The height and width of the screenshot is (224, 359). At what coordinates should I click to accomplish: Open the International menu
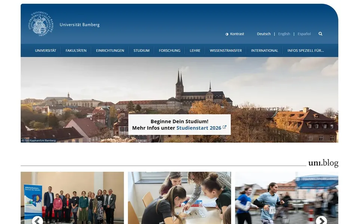pos(264,50)
